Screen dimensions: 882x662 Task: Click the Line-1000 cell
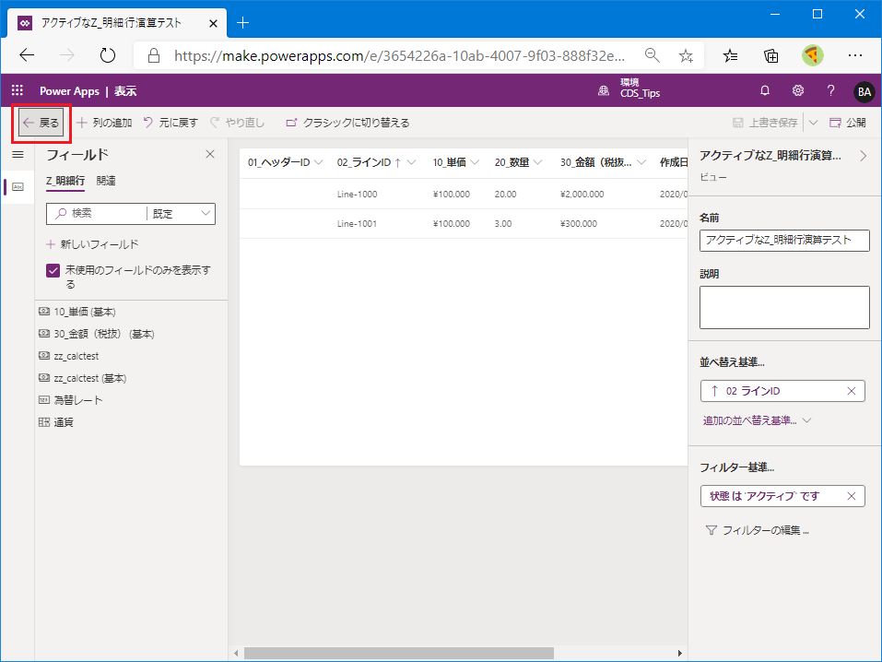click(358, 195)
